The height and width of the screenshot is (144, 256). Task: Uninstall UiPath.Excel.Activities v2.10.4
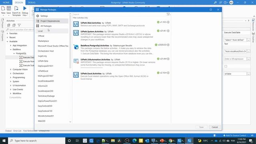(168, 73)
